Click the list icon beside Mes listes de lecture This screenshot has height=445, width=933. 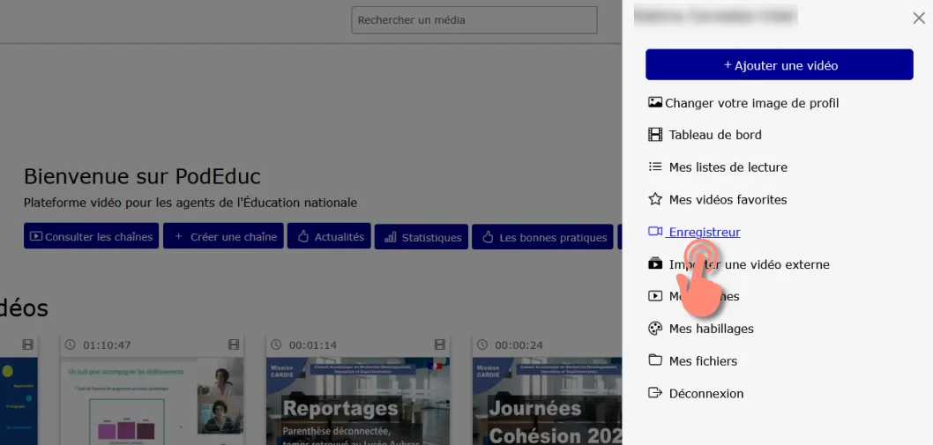[655, 167]
